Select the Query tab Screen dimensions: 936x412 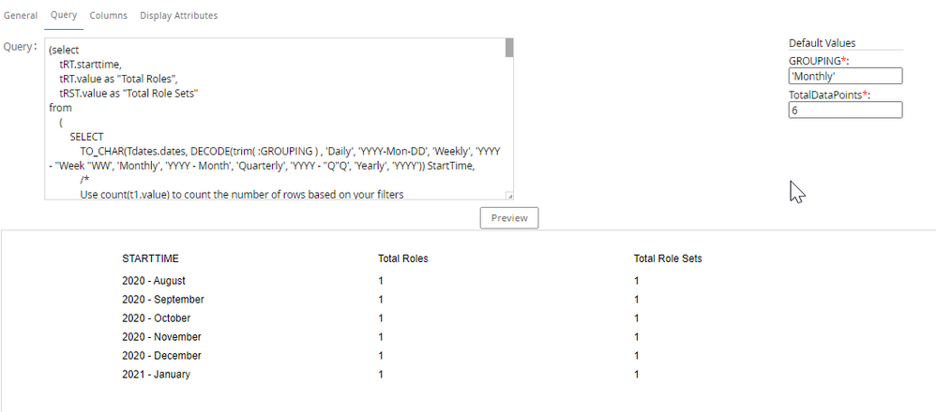pos(64,16)
